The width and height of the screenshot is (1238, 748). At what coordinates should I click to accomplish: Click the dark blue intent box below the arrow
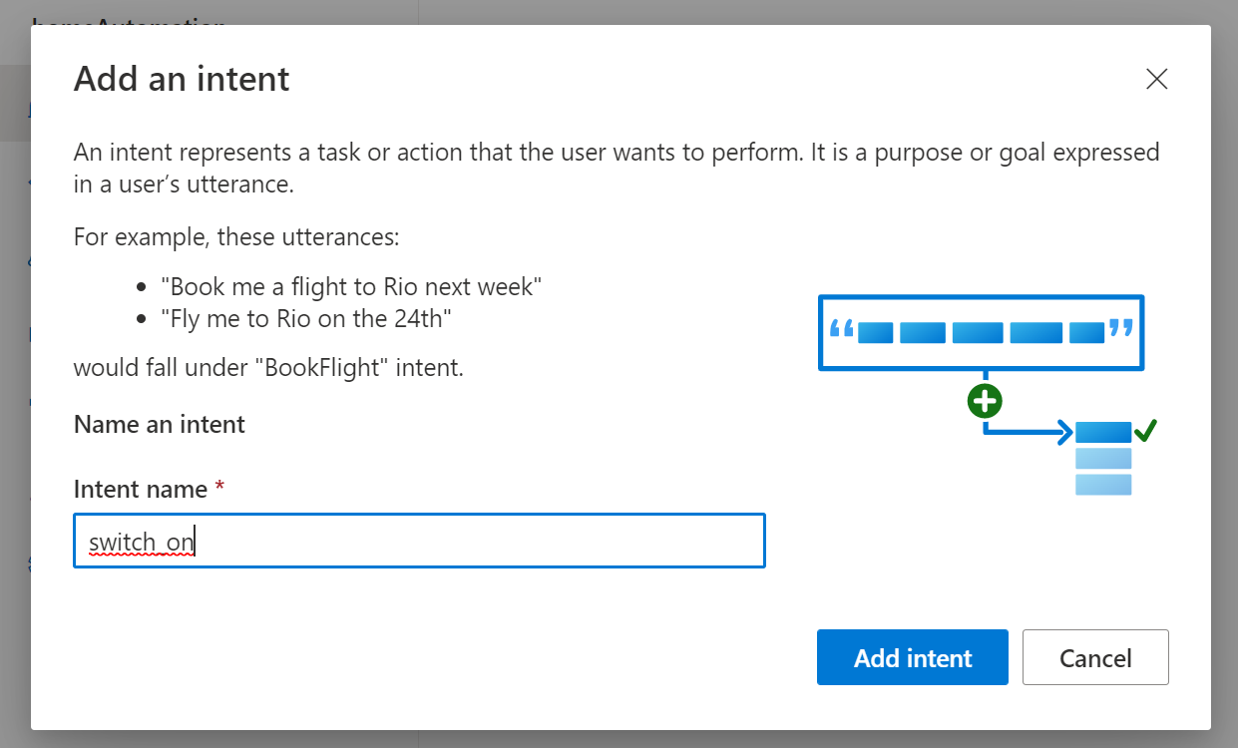click(1104, 431)
